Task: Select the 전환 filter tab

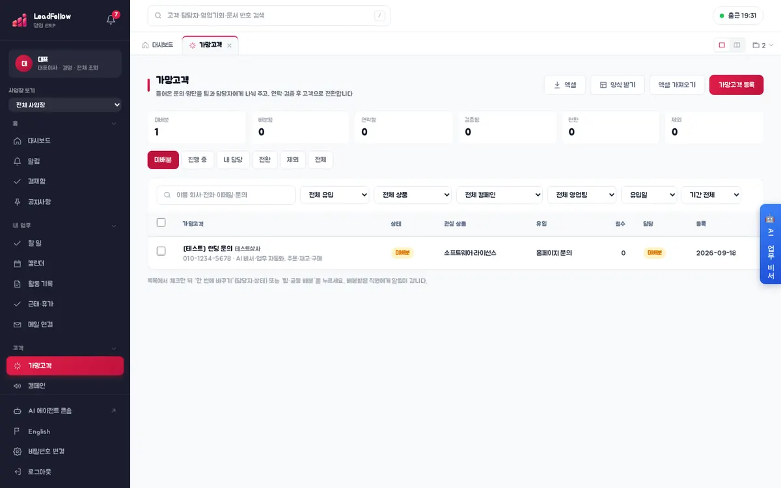Action: (x=265, y=160)
